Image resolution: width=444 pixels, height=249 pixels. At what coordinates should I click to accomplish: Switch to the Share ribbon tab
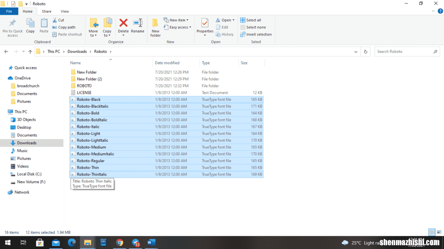(x=46, y=11)
